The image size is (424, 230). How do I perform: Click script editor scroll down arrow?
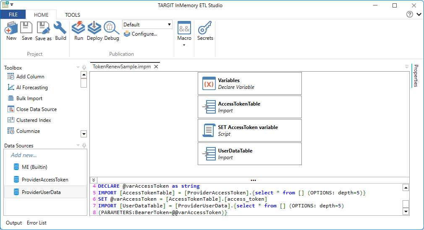point(406,212)
